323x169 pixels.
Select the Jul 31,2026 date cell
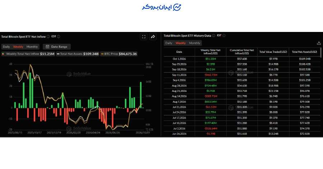pos(179,107)
